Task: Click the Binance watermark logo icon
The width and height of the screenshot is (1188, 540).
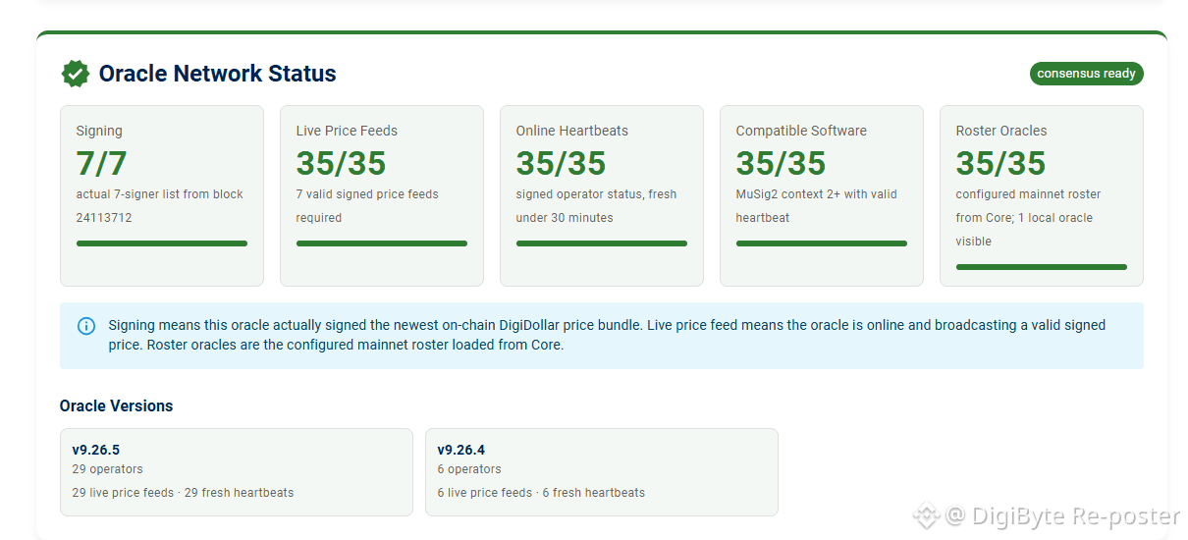Action: [x=926, y=515]
